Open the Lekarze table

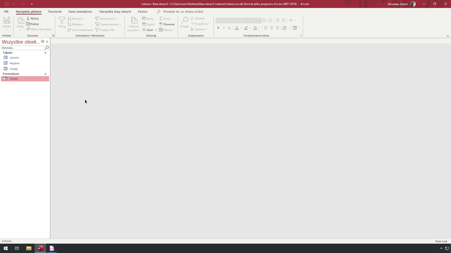pos(14,58)
